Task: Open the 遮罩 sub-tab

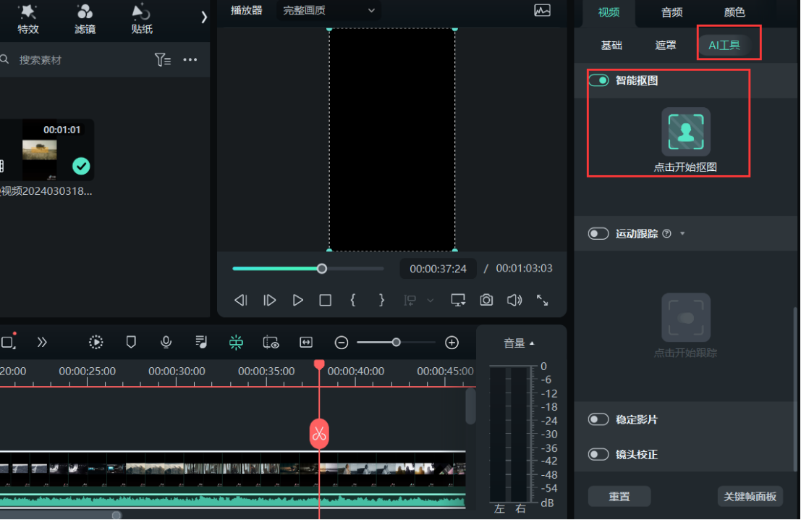Action: 666,46
